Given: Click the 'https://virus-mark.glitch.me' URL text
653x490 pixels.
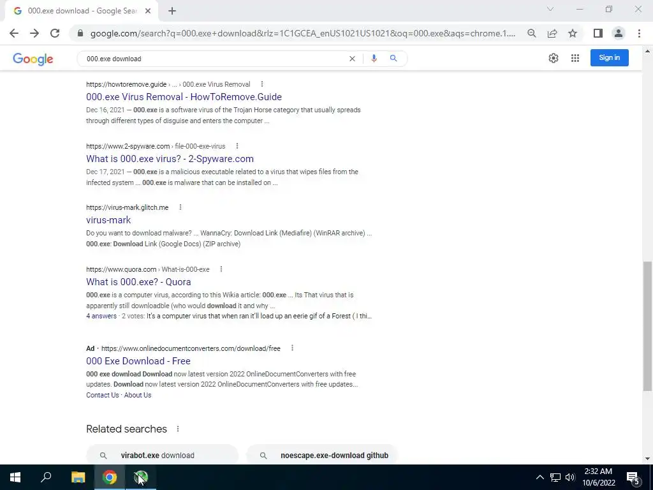Looking at the screenshot, I should pos(128,207).
